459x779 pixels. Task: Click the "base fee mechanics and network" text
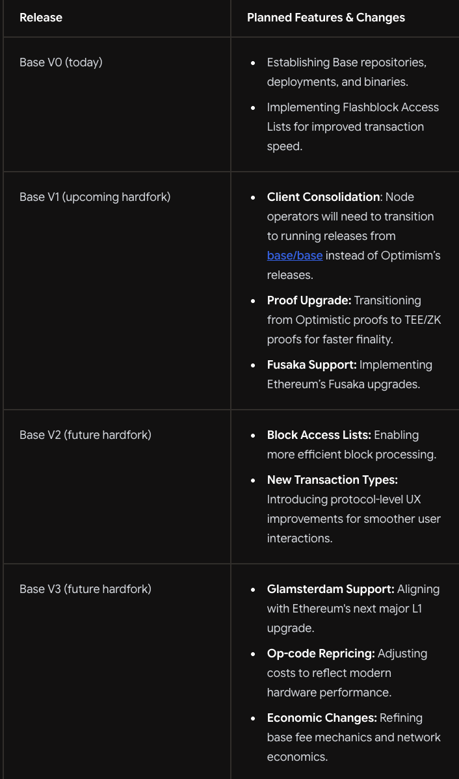[354, 737]
